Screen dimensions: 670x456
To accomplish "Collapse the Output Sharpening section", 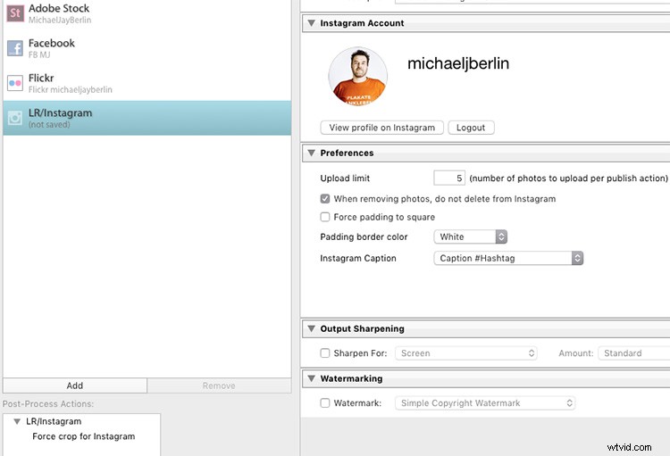I will 310,329.
